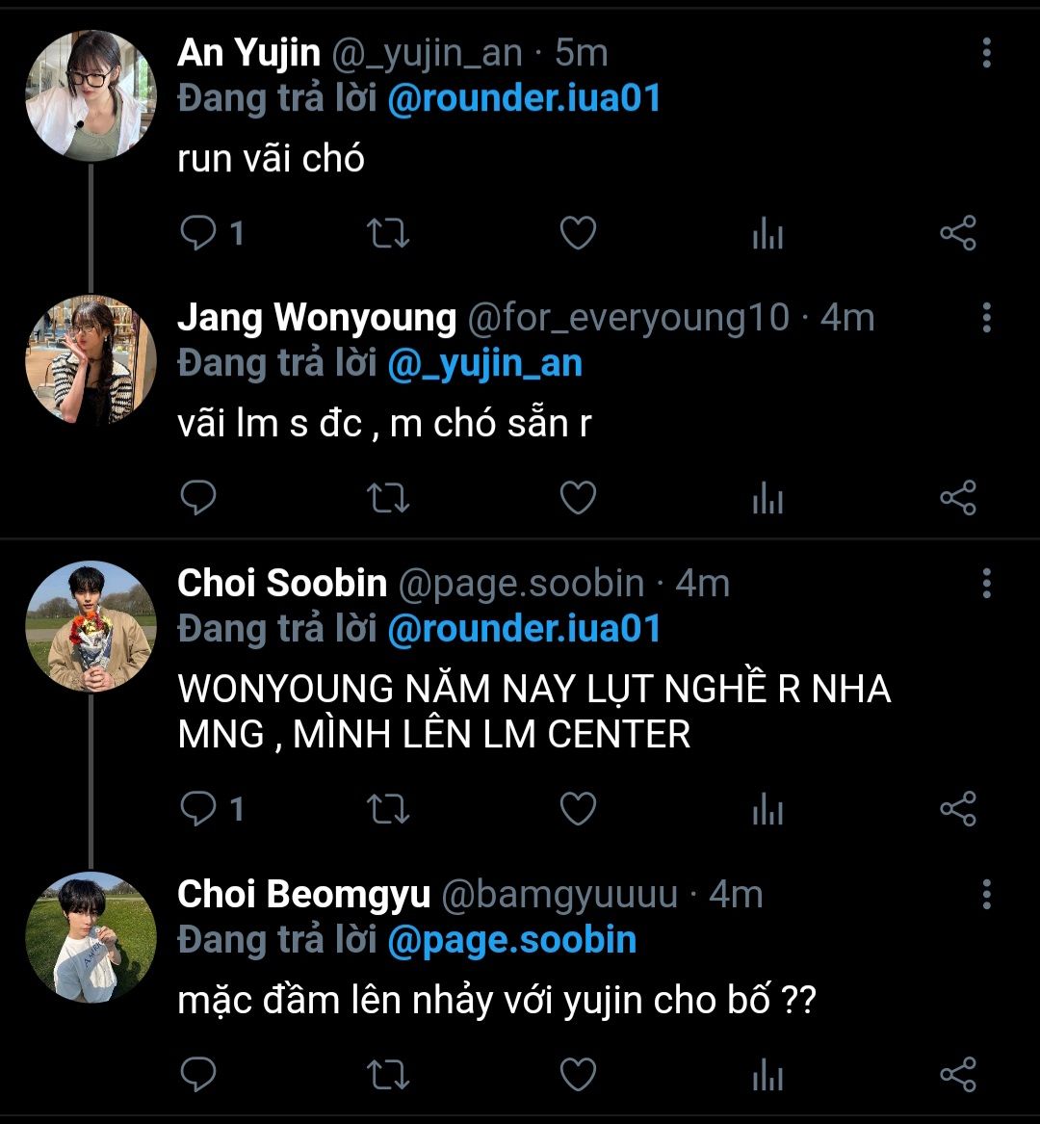Retweet An Yujin's "run vãi chó" tweet
This screenshot has height=1124, width=1040.
point(389,234)
